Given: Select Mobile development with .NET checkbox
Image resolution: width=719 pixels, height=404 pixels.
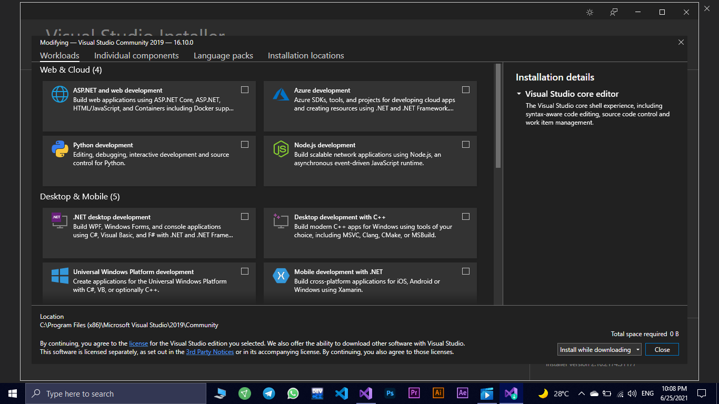Looking at the screenshot, I should click(x=466, y=271).
